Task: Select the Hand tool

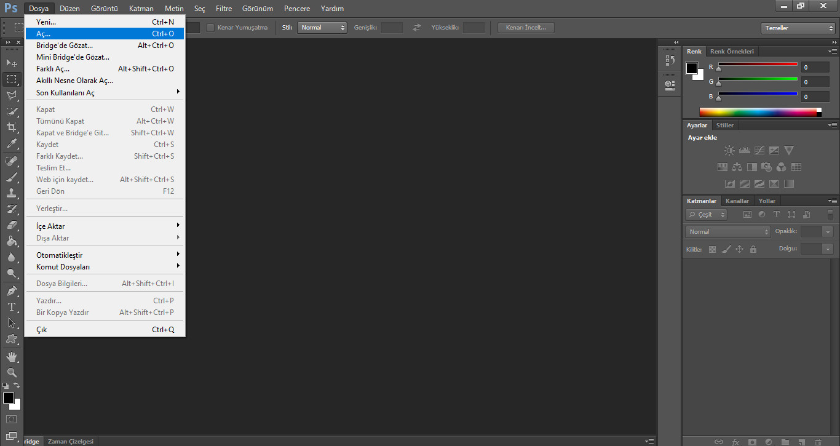Action: (12, 356)
